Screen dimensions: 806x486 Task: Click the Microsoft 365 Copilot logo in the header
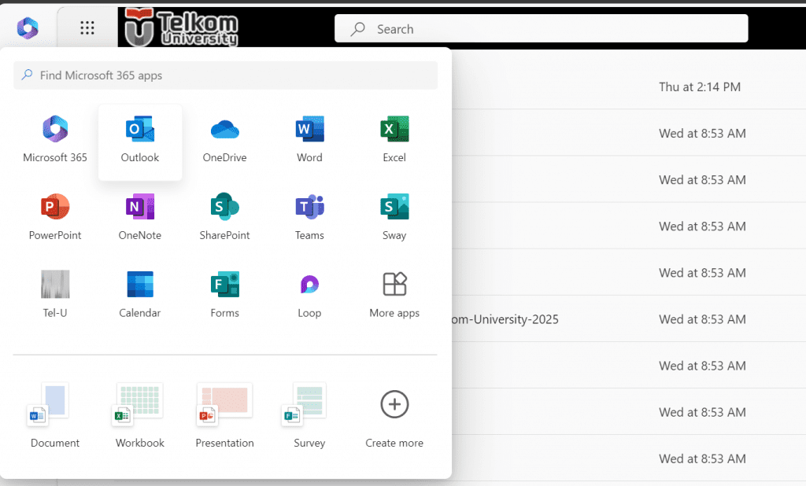tap(28, 28)
